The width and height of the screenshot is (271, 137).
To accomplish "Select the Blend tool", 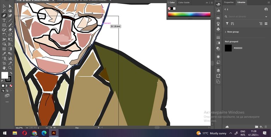I will 10,54.
